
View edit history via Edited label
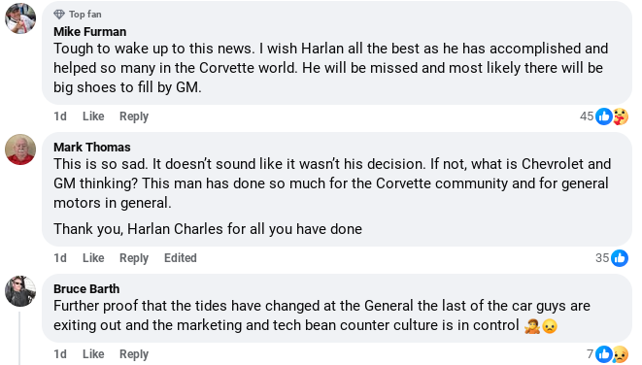pos(181,258)
